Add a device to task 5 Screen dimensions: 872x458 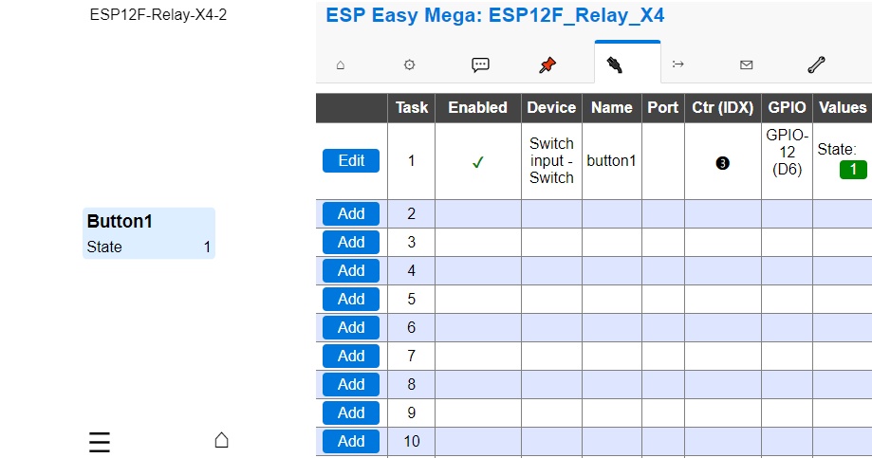tap(351, 299)
